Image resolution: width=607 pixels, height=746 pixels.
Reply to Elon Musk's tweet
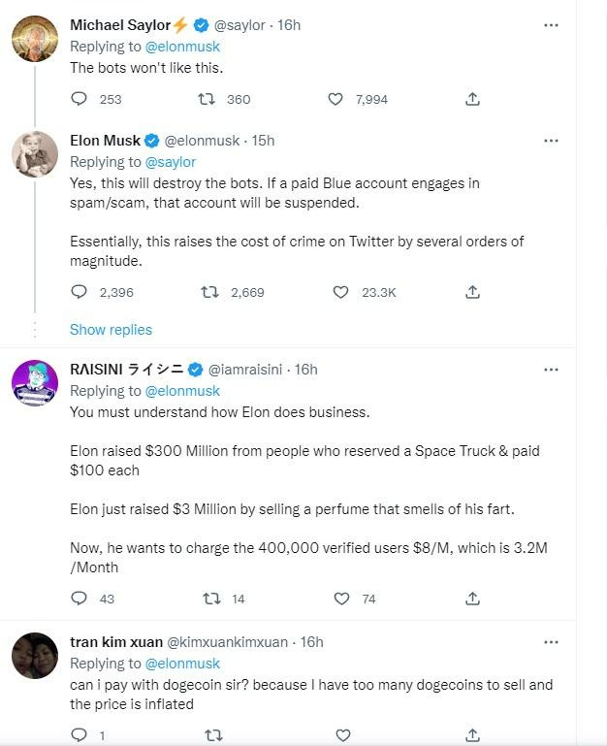[x=80, y=292]
